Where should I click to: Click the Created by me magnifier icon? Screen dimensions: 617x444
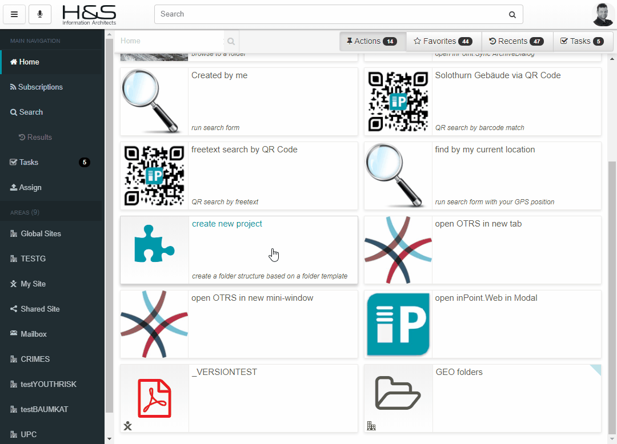click(x=154, y=102)
